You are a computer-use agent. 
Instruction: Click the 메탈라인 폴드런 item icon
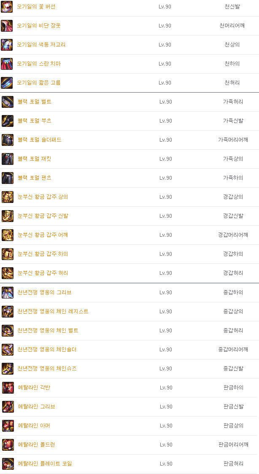pos(8,445)
